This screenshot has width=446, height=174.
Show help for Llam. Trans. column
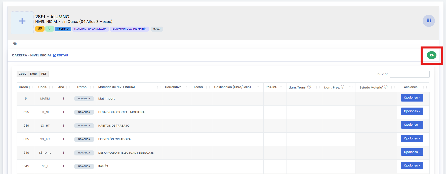click(309, 87)
